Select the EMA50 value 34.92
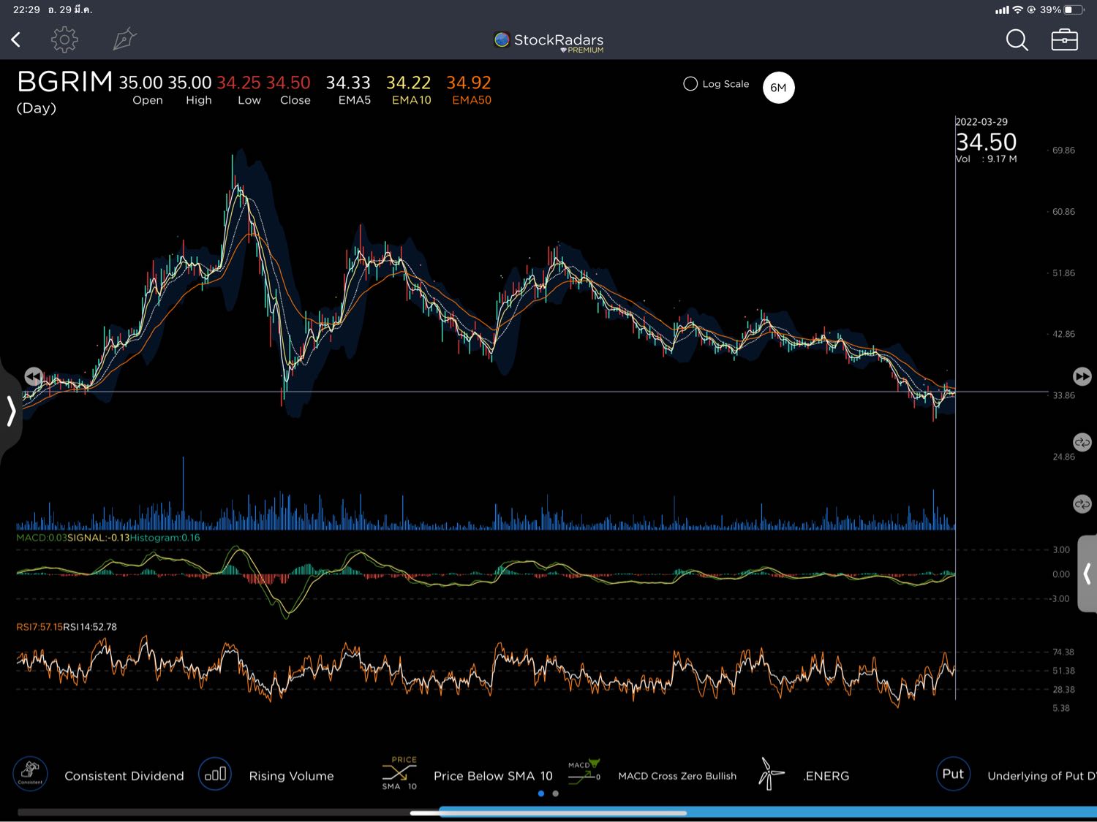The width and height of the screenshot is (1097, 822). 469,83
